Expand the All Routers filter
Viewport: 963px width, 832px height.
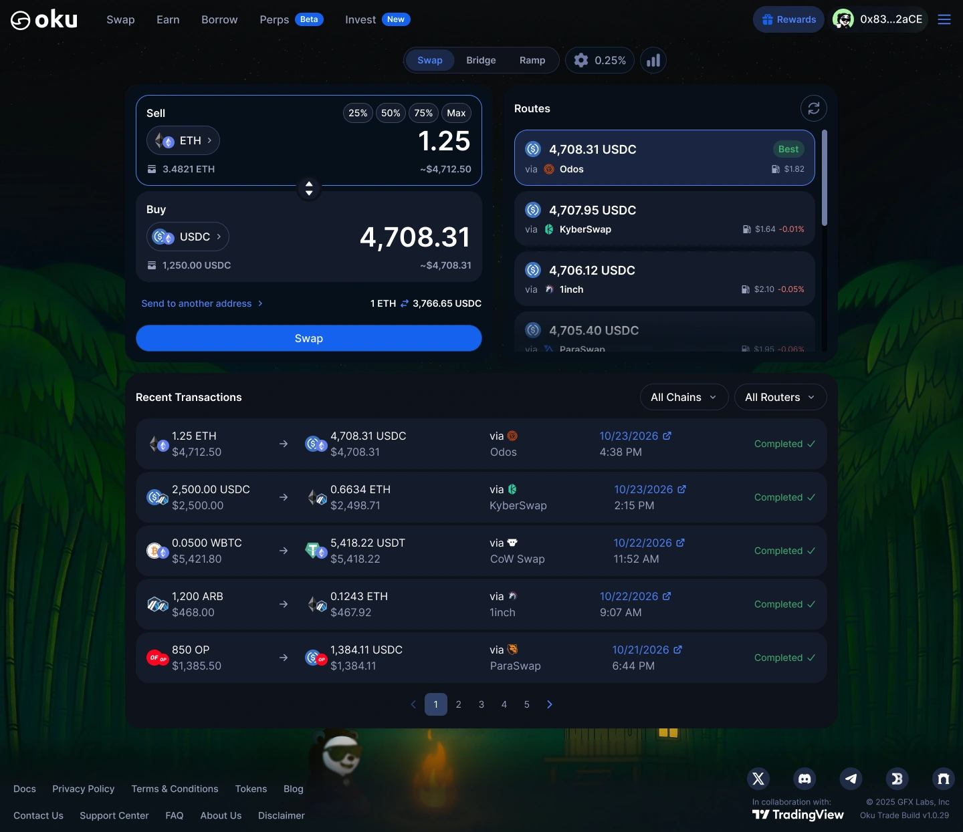tap(780, 397)
